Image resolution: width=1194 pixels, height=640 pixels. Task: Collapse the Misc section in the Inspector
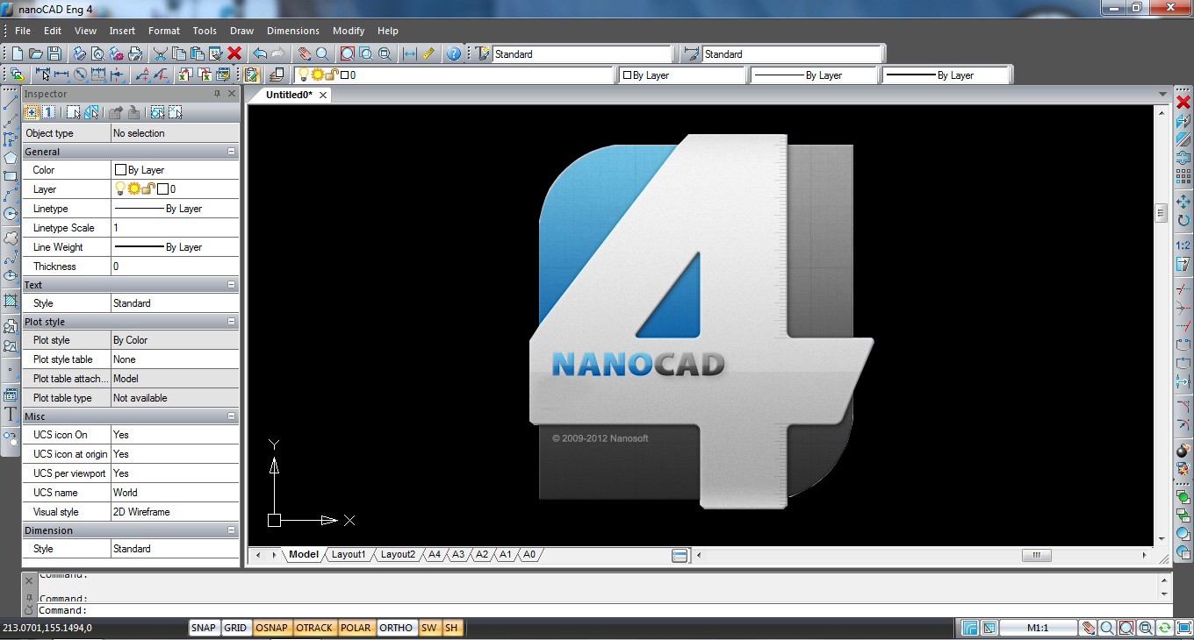click(x=232, y=416)
